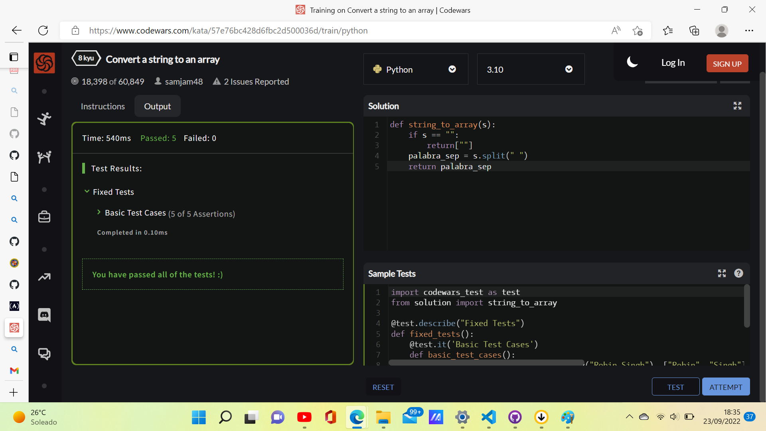
Task: Expand the Solution panel to fullscreen
Action: [x=737, y=106]
